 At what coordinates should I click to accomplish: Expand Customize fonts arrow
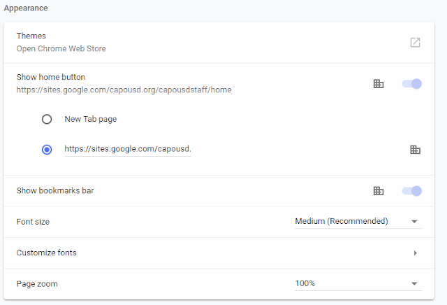pos(415,253)
